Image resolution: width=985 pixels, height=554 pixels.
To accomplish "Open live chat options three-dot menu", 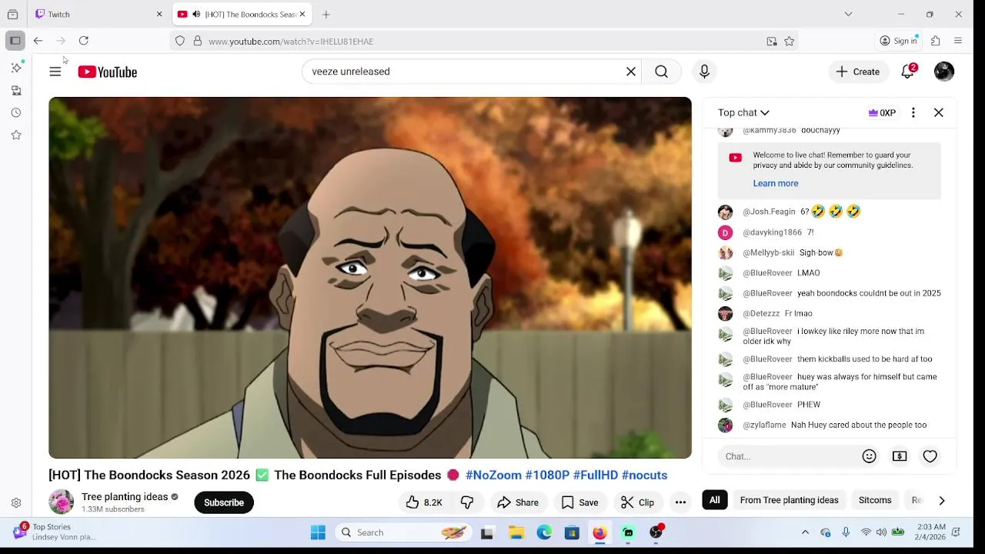I will [x=913, y=112].
